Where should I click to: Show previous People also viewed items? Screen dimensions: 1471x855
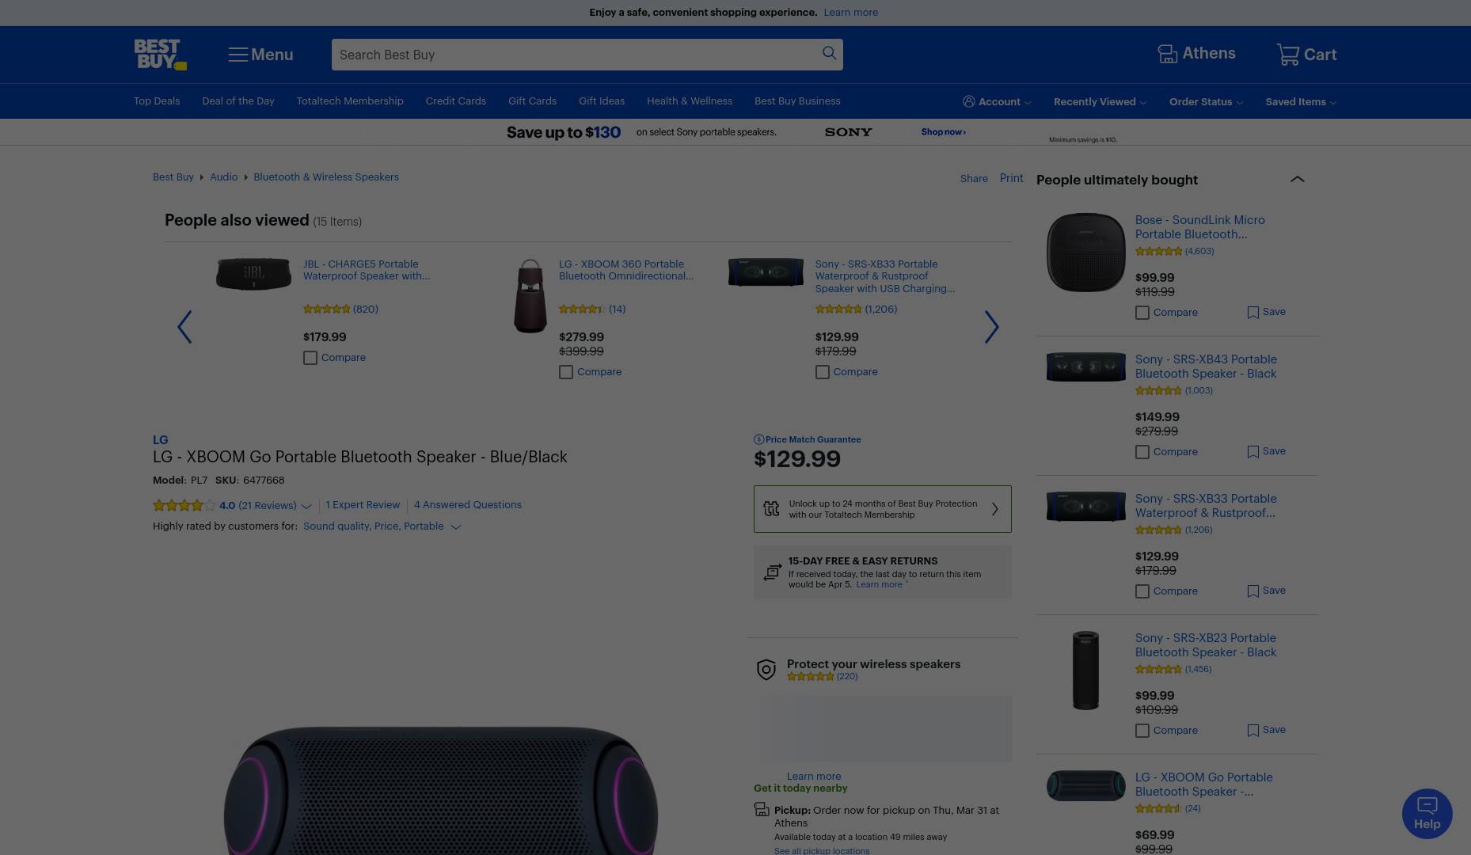pyautogui.click(x=184, y=327)
